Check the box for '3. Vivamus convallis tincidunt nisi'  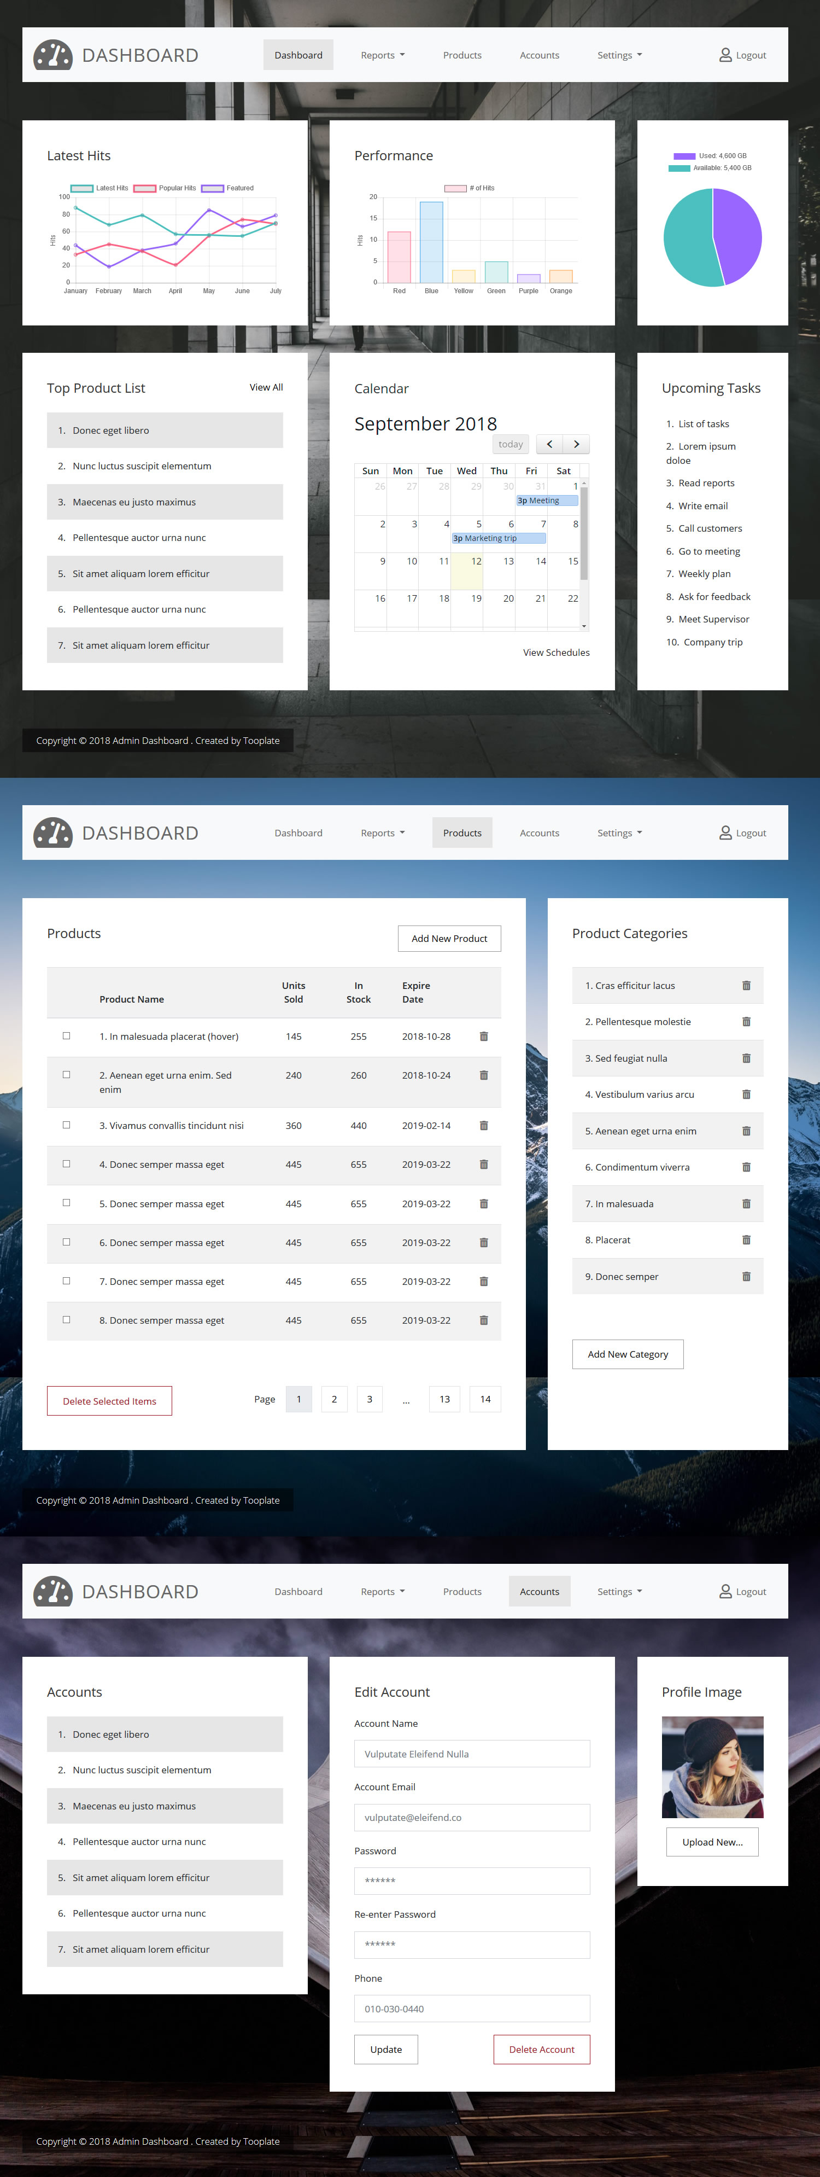(x=66, y=1124)
